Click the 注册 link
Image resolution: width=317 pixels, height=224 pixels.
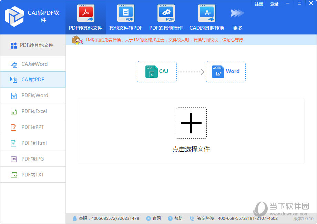coord(259,4)
